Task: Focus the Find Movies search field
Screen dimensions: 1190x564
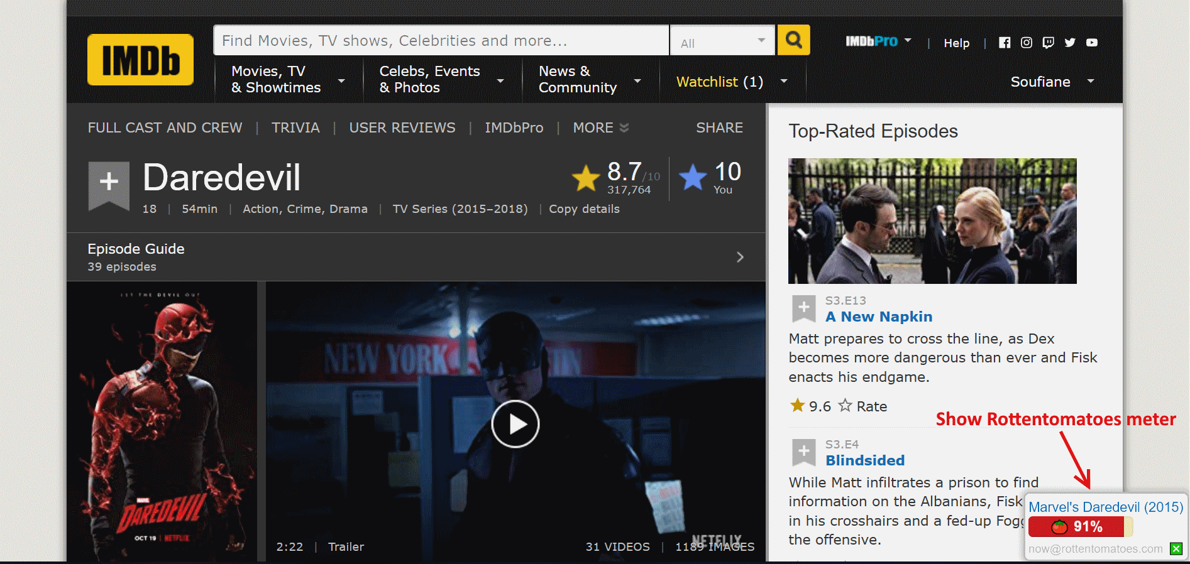Action: click(441, 40)
